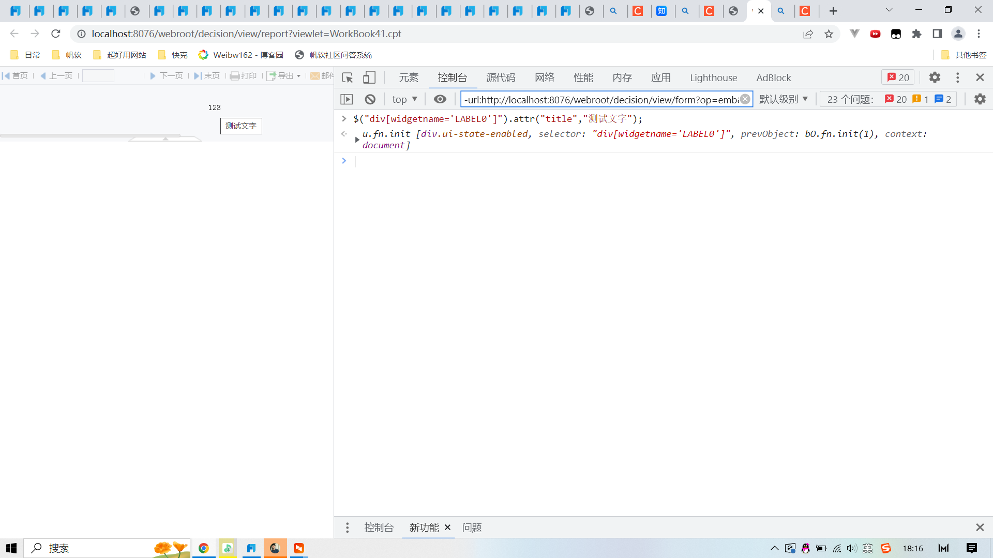This screenshot has width=993, height=558.
Task: Close the 新功能 drawer tab
Action: [x=448, y=528]
